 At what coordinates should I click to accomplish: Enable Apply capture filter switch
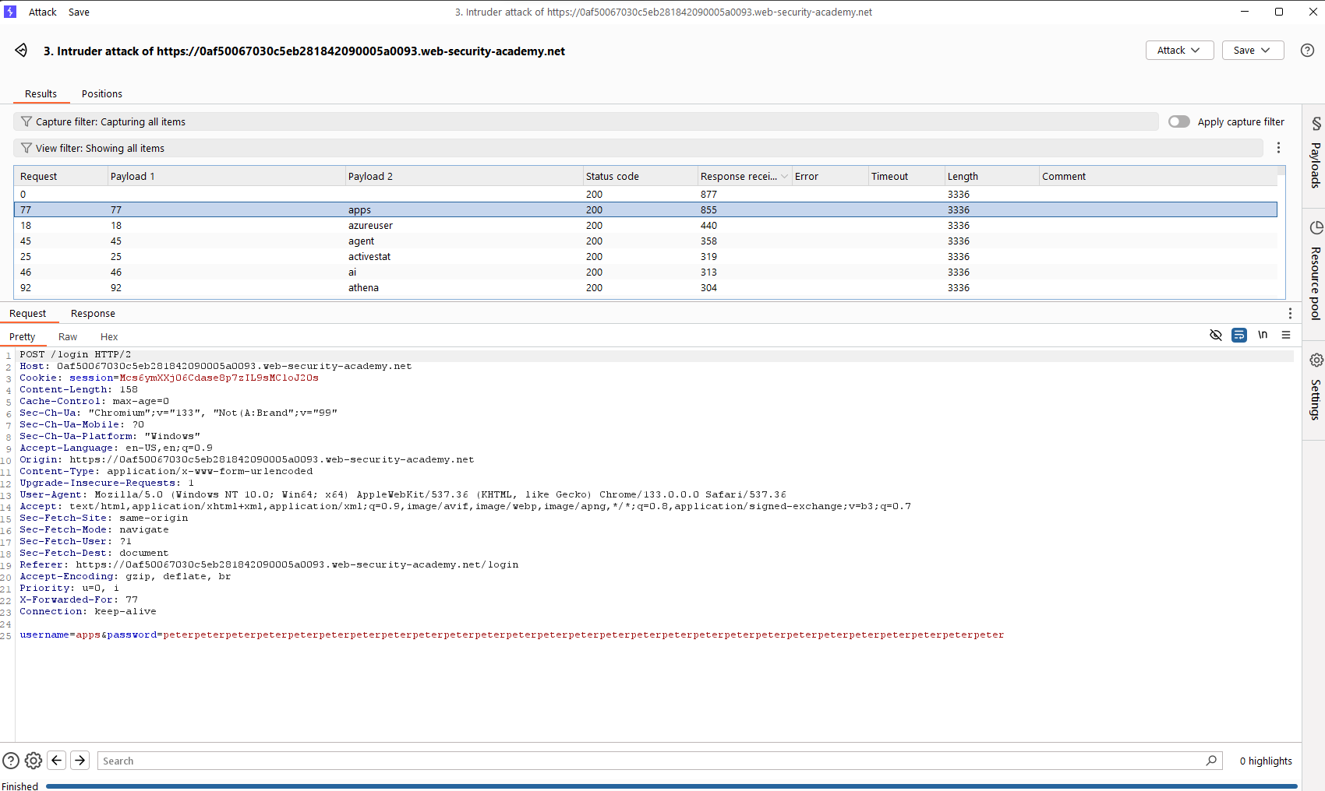click(x=1178, y=121)
